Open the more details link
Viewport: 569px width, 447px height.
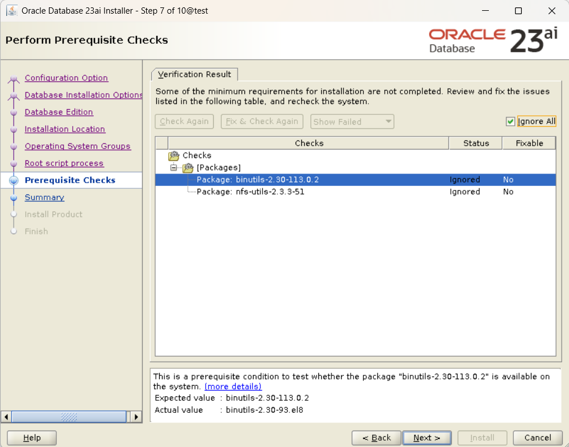pyautogui.click(x=233, y=386)
